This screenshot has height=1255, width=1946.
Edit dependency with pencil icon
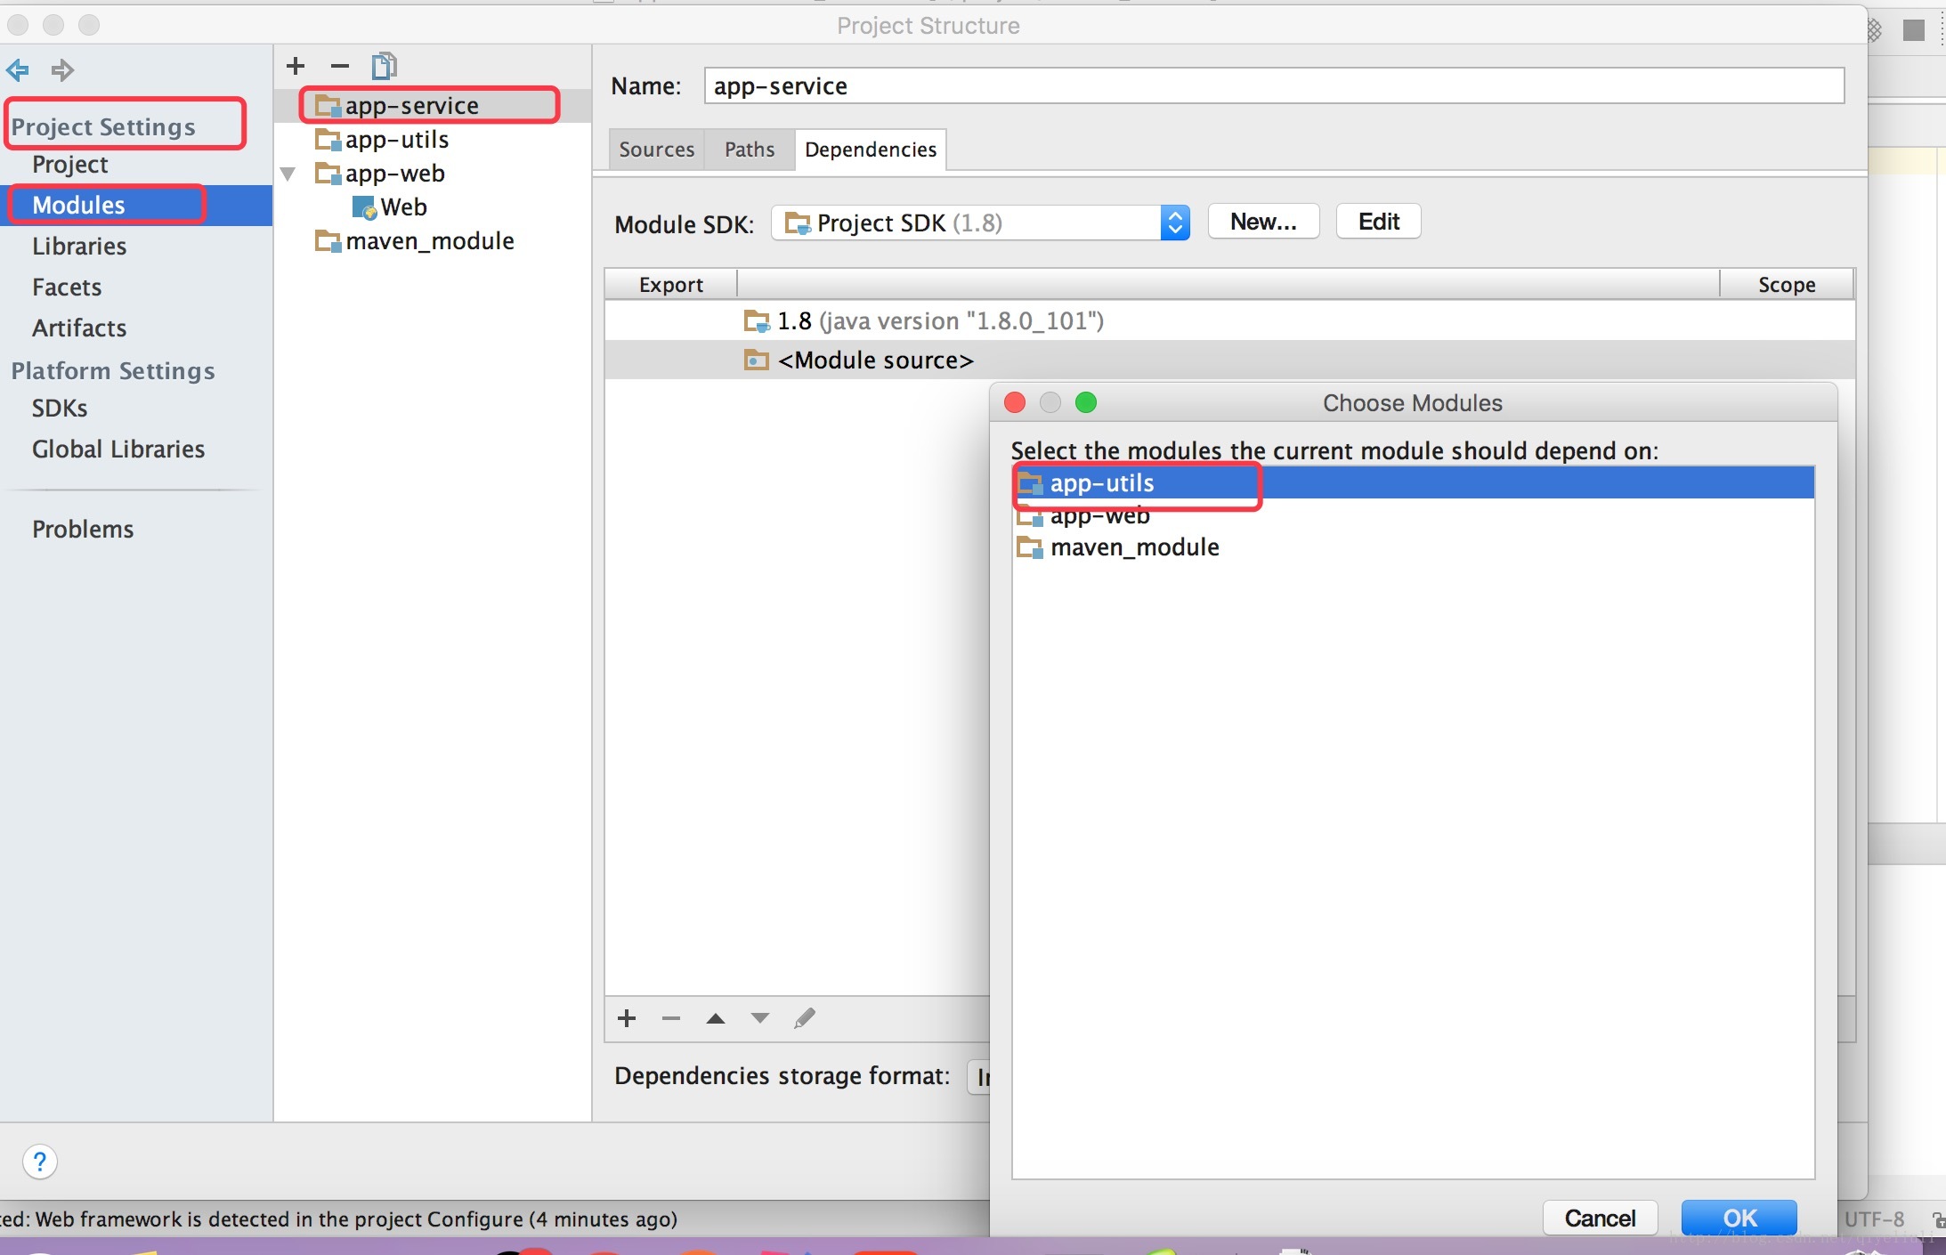805,1018
